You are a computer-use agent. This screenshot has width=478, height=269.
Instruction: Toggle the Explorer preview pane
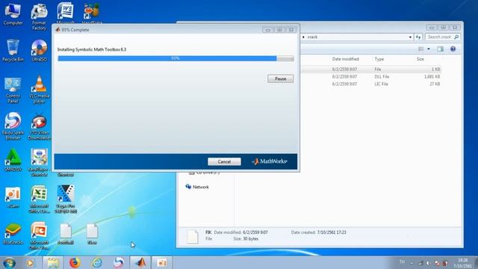tap(440, 49)
